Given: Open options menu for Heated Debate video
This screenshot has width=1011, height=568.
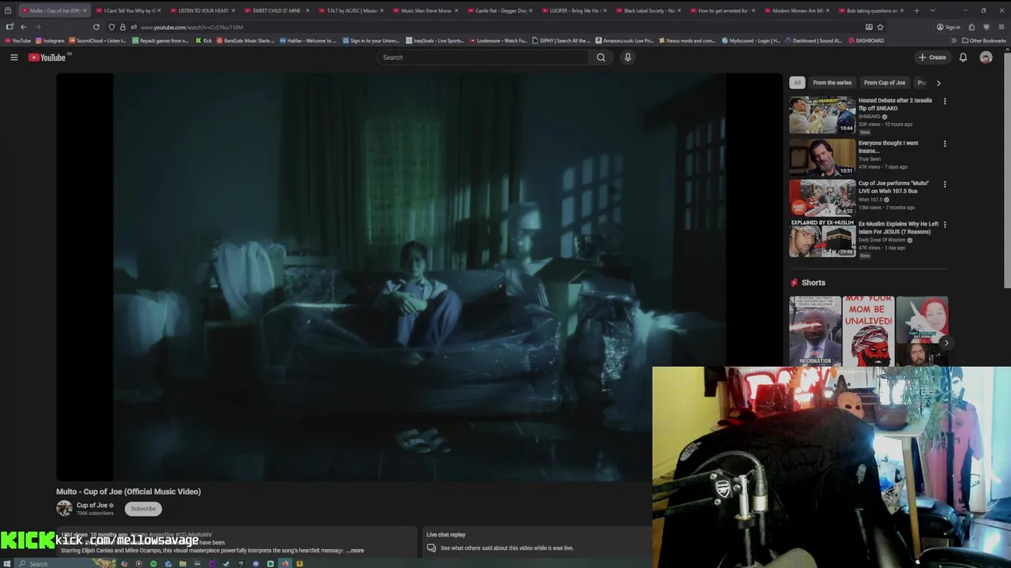Looking at the screenshot, I should pyautogui.click(x=945, y=101).
